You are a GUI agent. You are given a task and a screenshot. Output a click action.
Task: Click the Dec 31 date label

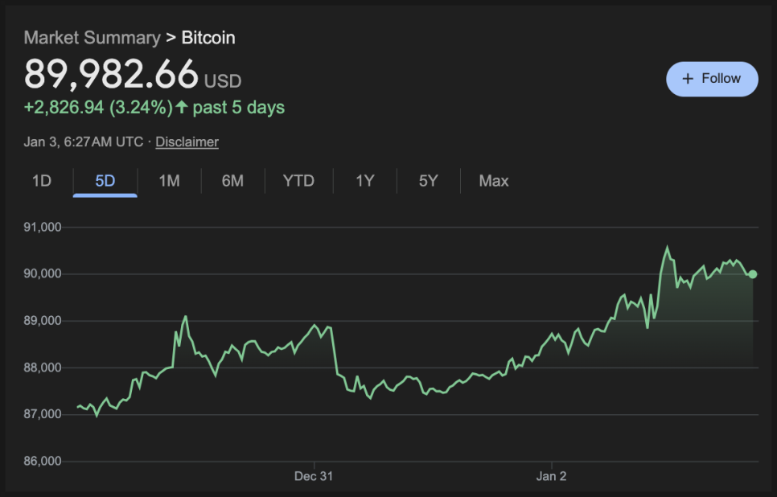(x=314, y=476)
